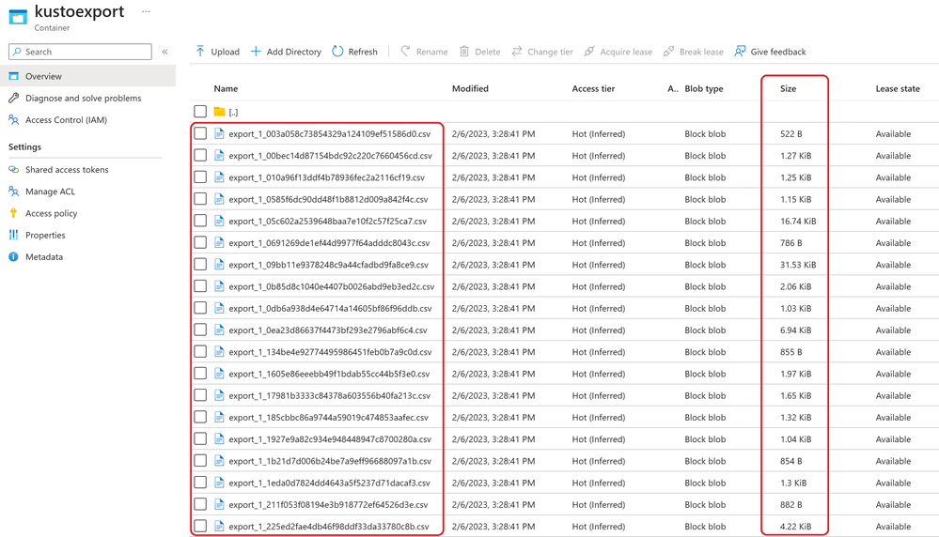
Task: Focus the sidebar Search field
Action: (80, 52)
